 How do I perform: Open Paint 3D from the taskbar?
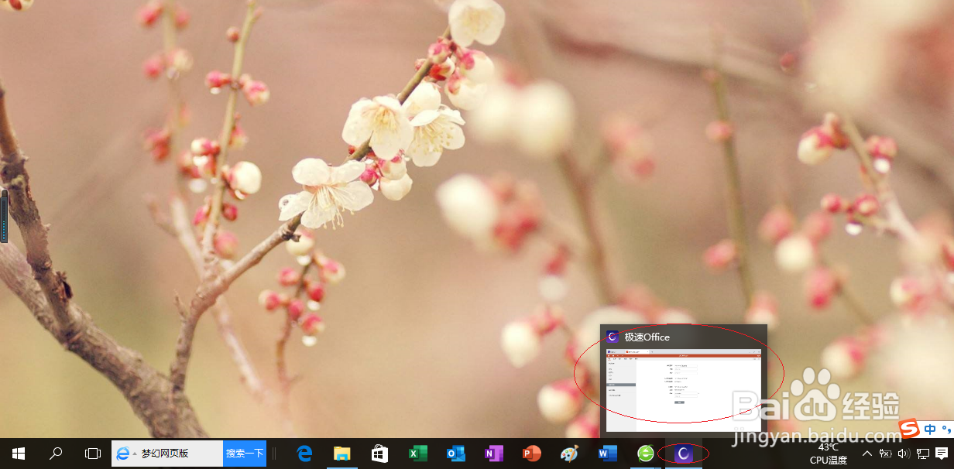click(568, 454)
